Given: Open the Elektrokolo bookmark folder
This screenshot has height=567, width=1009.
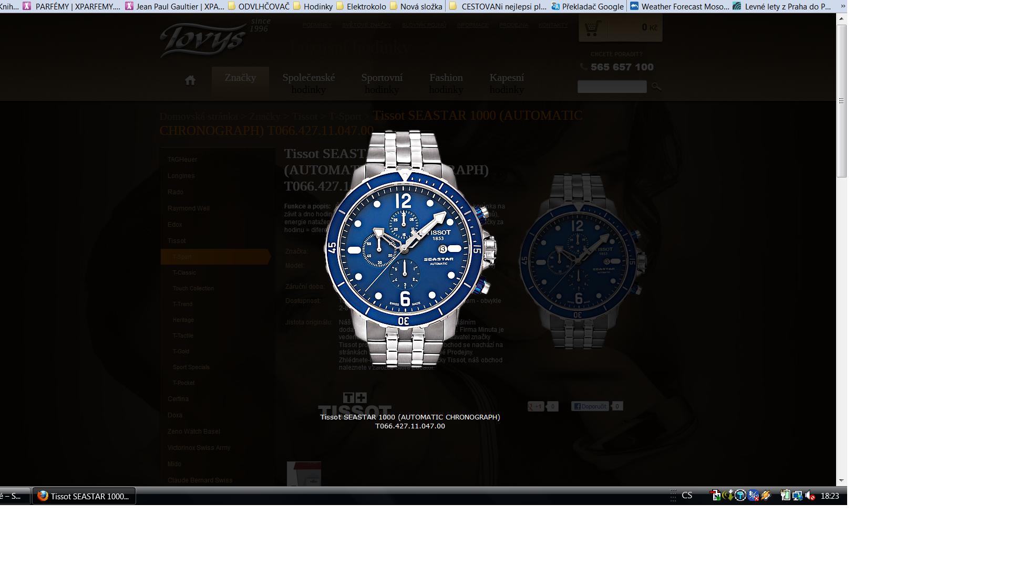Looking at the screenshot, I should pos(361,6).
